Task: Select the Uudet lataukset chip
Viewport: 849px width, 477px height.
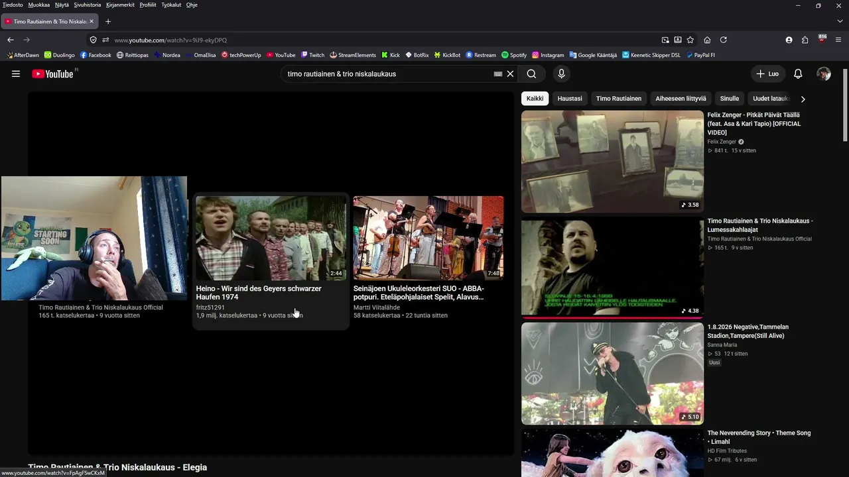Action: point(771,99)
